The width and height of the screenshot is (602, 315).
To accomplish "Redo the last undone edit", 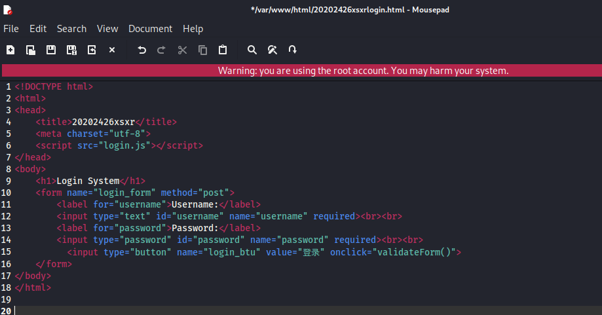I will tap(162, 50).
